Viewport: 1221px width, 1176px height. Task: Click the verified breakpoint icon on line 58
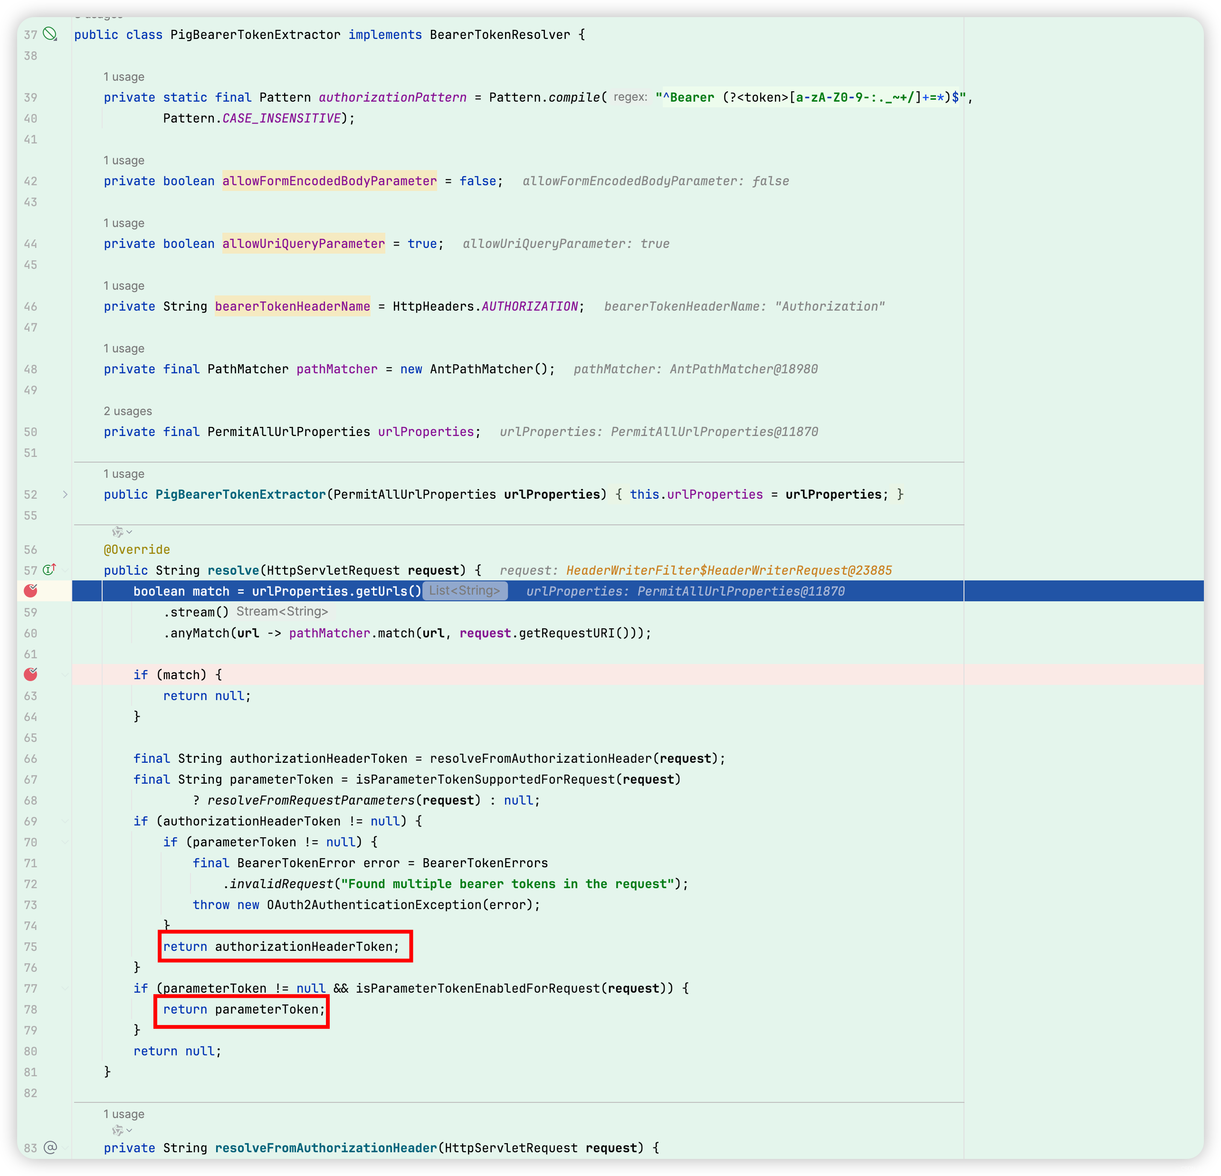coord(30,591)
